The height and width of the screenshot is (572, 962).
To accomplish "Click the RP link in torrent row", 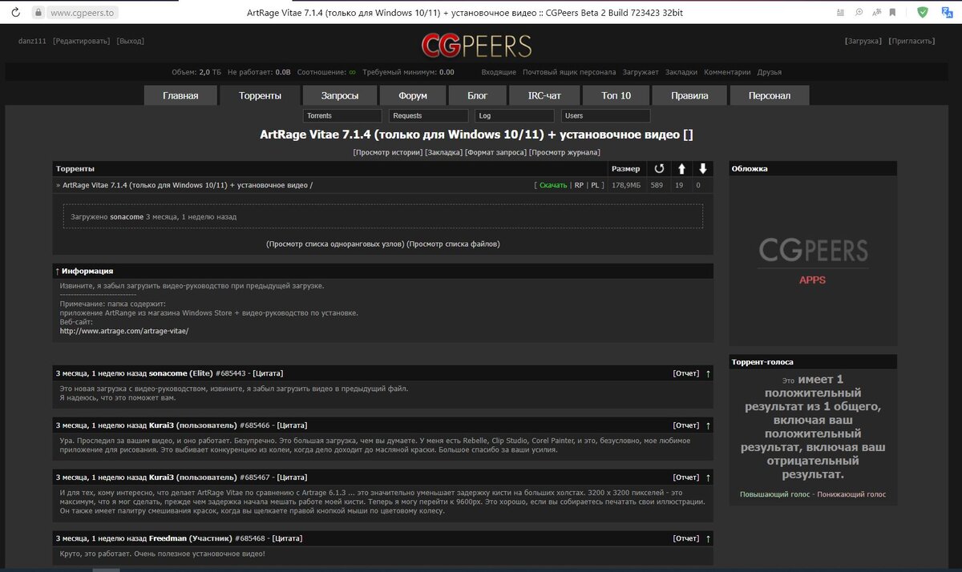I will coord(579,185).
